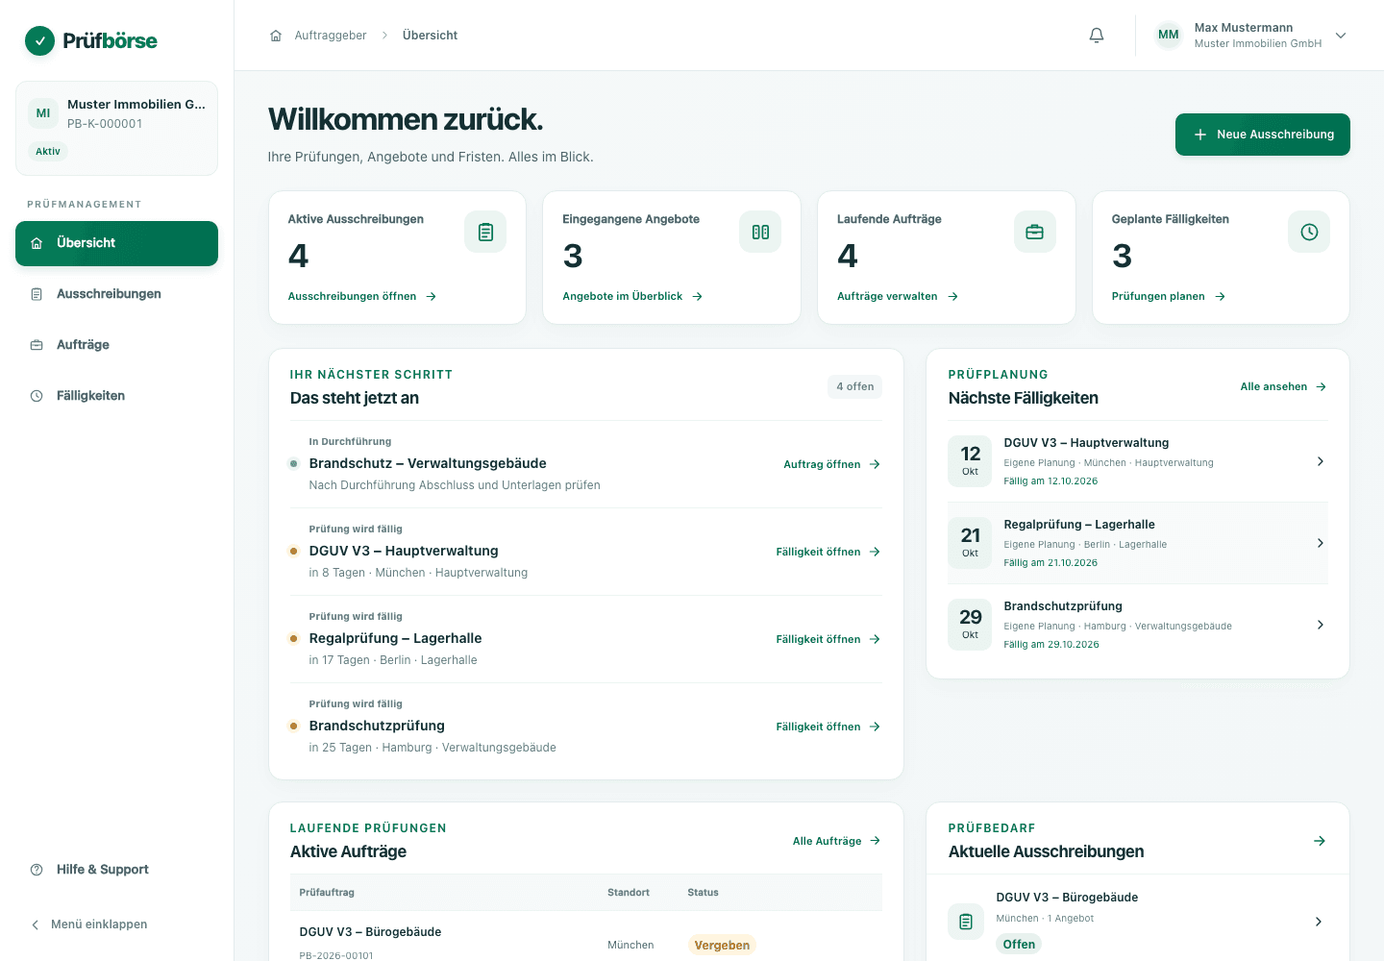The width and height of the screenshot is (1384, 961).
Task: Open the Muster Immobilien company card
Action: [116, 128]
